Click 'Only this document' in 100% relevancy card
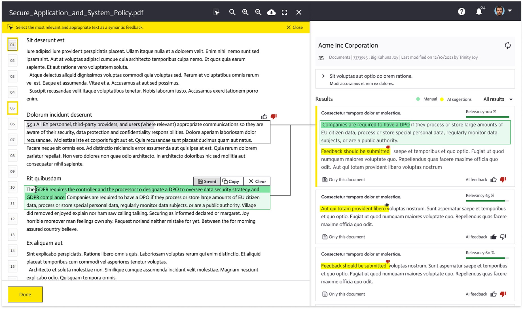Viewport: 523px width, 309px height. click(344, 180)
